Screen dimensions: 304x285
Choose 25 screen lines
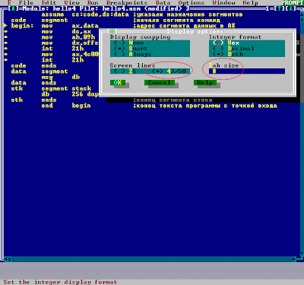tap(125, 71)
